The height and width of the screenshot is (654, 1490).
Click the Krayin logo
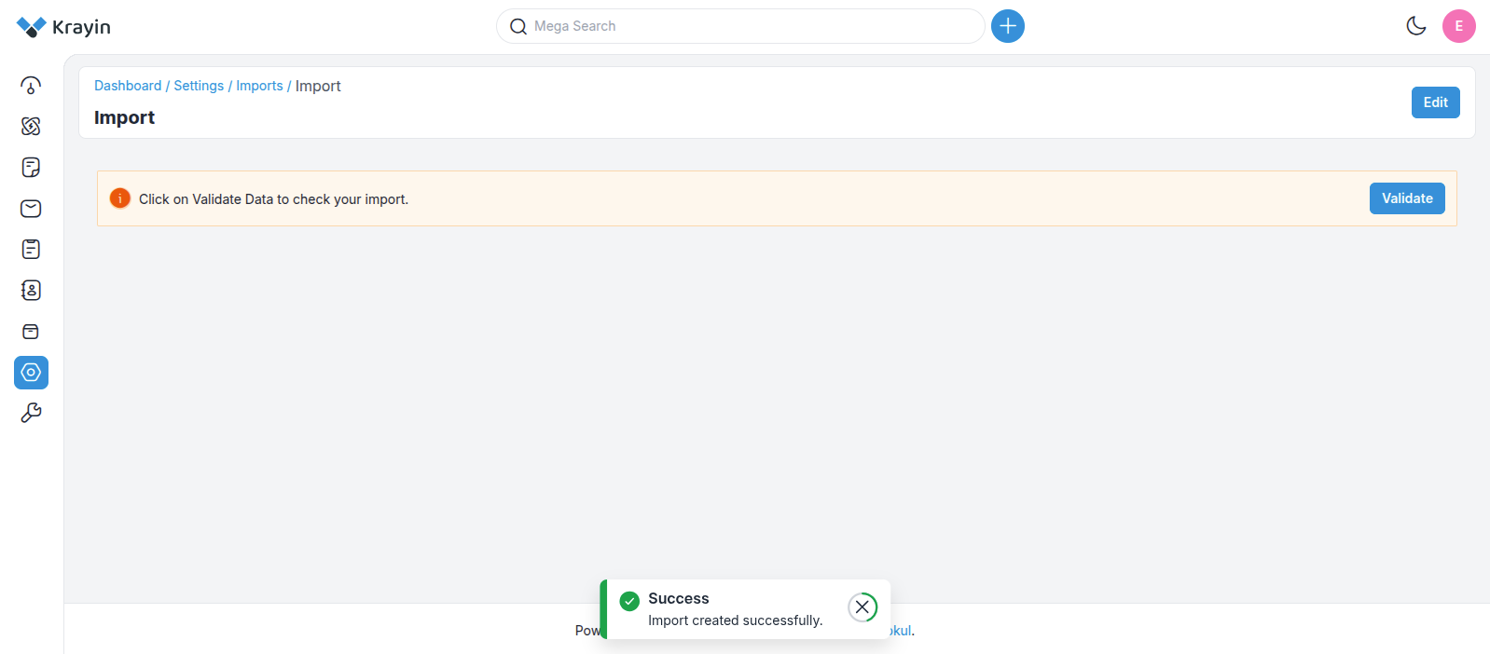[x=63, y=27]
